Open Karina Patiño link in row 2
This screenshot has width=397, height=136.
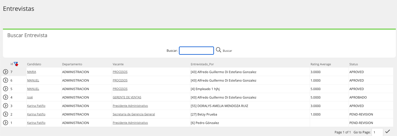[36, 114]
